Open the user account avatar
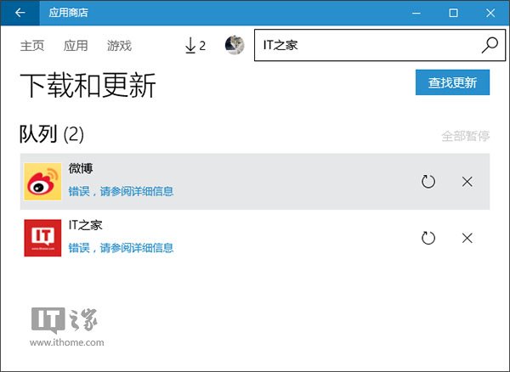Screen dimensions: 510x372 [x=235, y=45]
